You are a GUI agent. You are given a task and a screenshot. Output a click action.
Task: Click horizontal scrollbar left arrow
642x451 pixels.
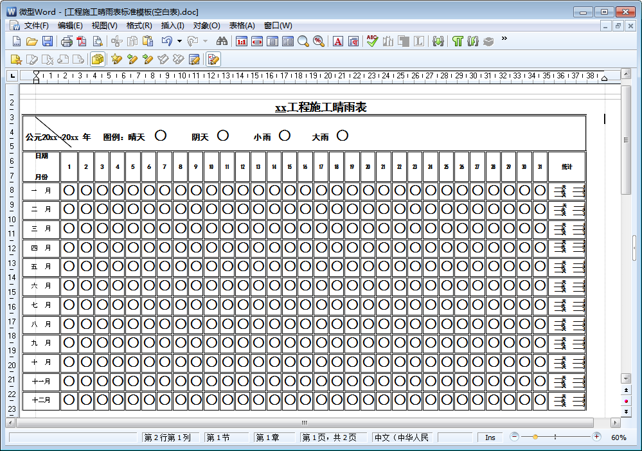(11, 422)
